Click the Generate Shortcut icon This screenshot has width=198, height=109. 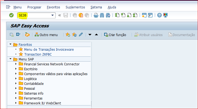pyautogui.click(x=150, y=15)
